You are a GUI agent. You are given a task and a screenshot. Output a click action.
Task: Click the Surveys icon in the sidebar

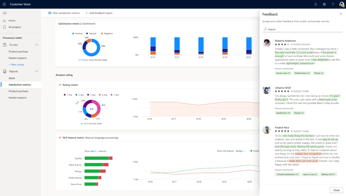tap(5, 45)
